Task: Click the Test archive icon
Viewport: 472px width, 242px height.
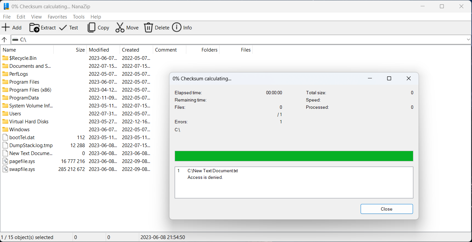Action: 69,27
